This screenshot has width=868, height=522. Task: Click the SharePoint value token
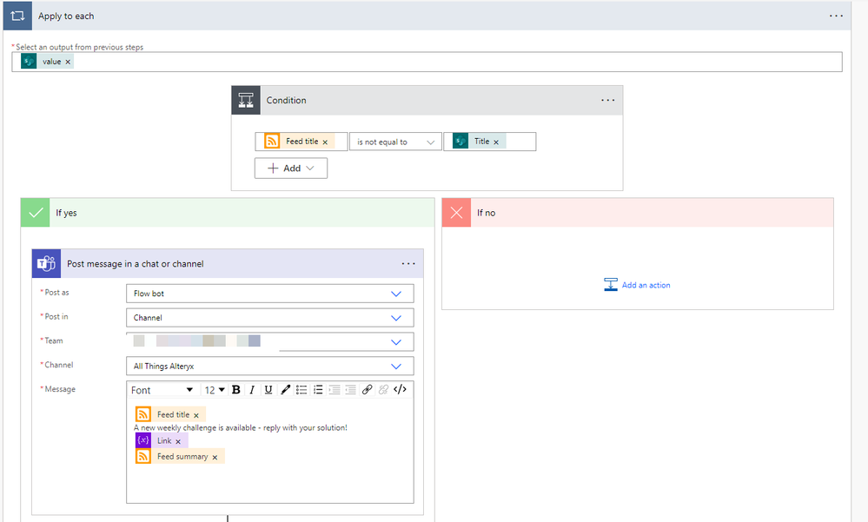coord(46,62)
